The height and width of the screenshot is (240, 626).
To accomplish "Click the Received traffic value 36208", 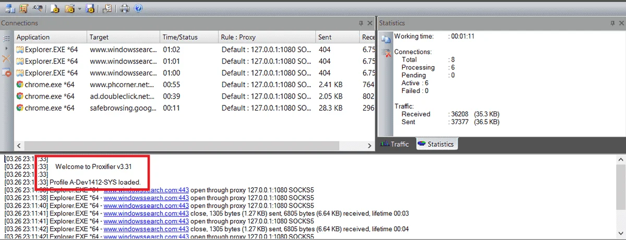I will (x=461, y=114).
